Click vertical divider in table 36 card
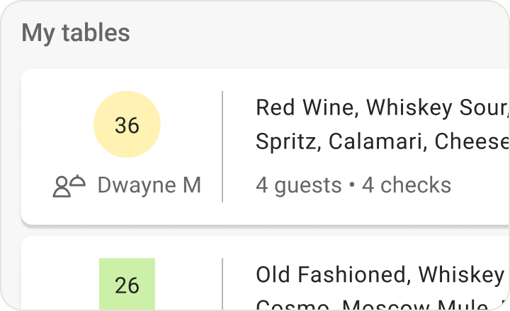The image size is (510, 311). (222, 147)
